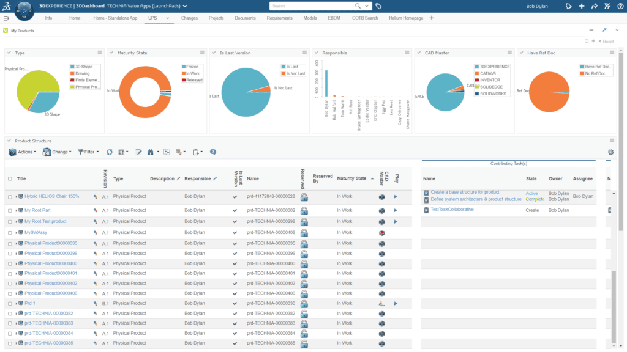This screenshot has width=627, height=352.
Task: Maximize the My Products widget
Action: [x=604, y=31]
